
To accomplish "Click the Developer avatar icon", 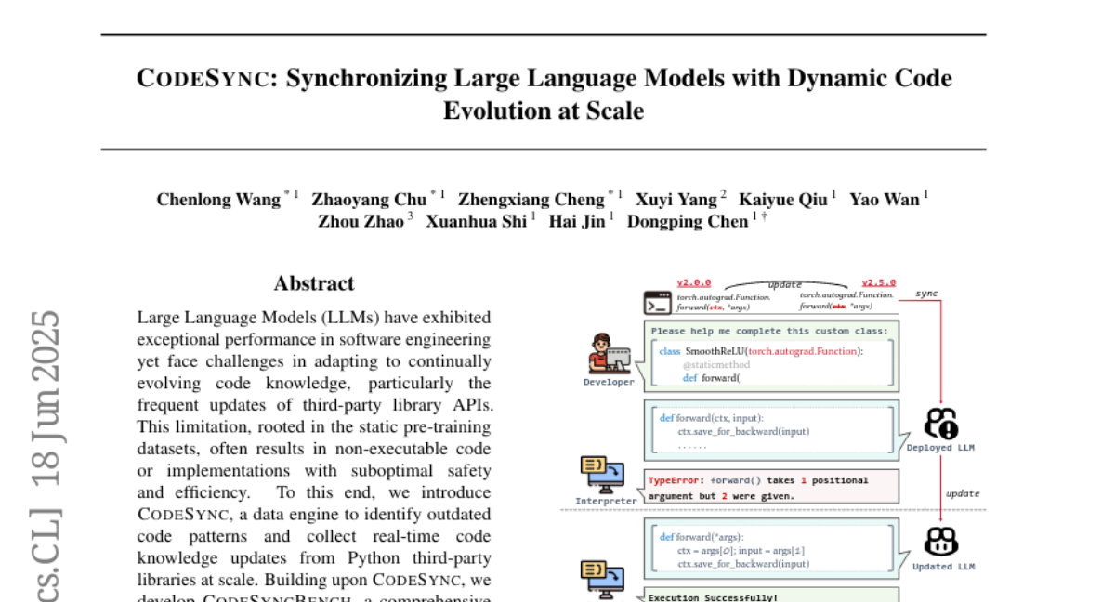I will click(609, 355).
